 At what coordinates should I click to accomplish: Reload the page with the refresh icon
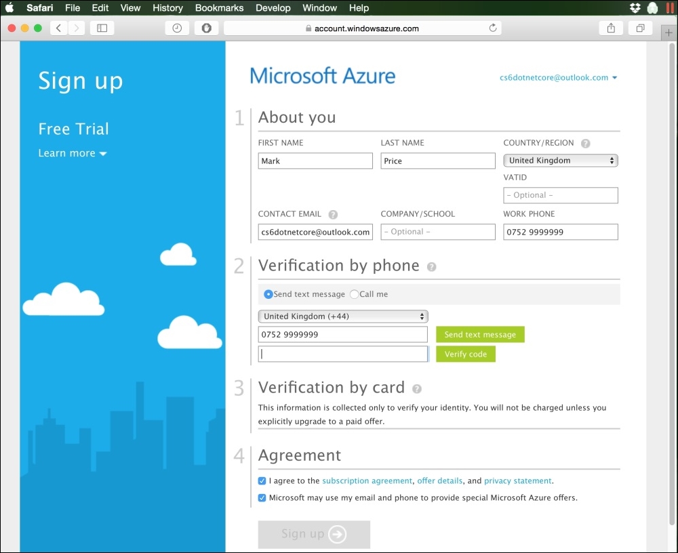492,28
